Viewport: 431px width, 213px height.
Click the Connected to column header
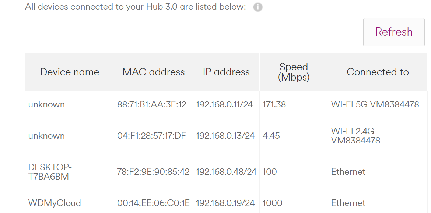click(378, 72)
